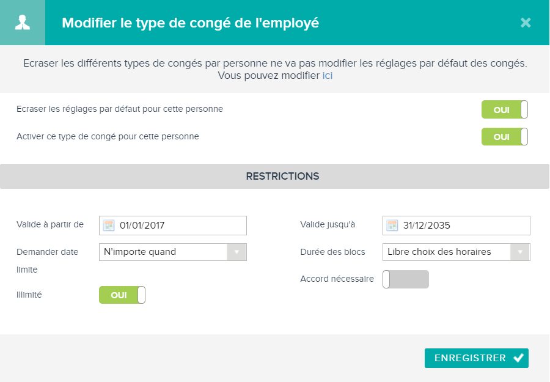
Task: Click the dialog title Modifier le type de congé
Action: (x=191, y=23)
